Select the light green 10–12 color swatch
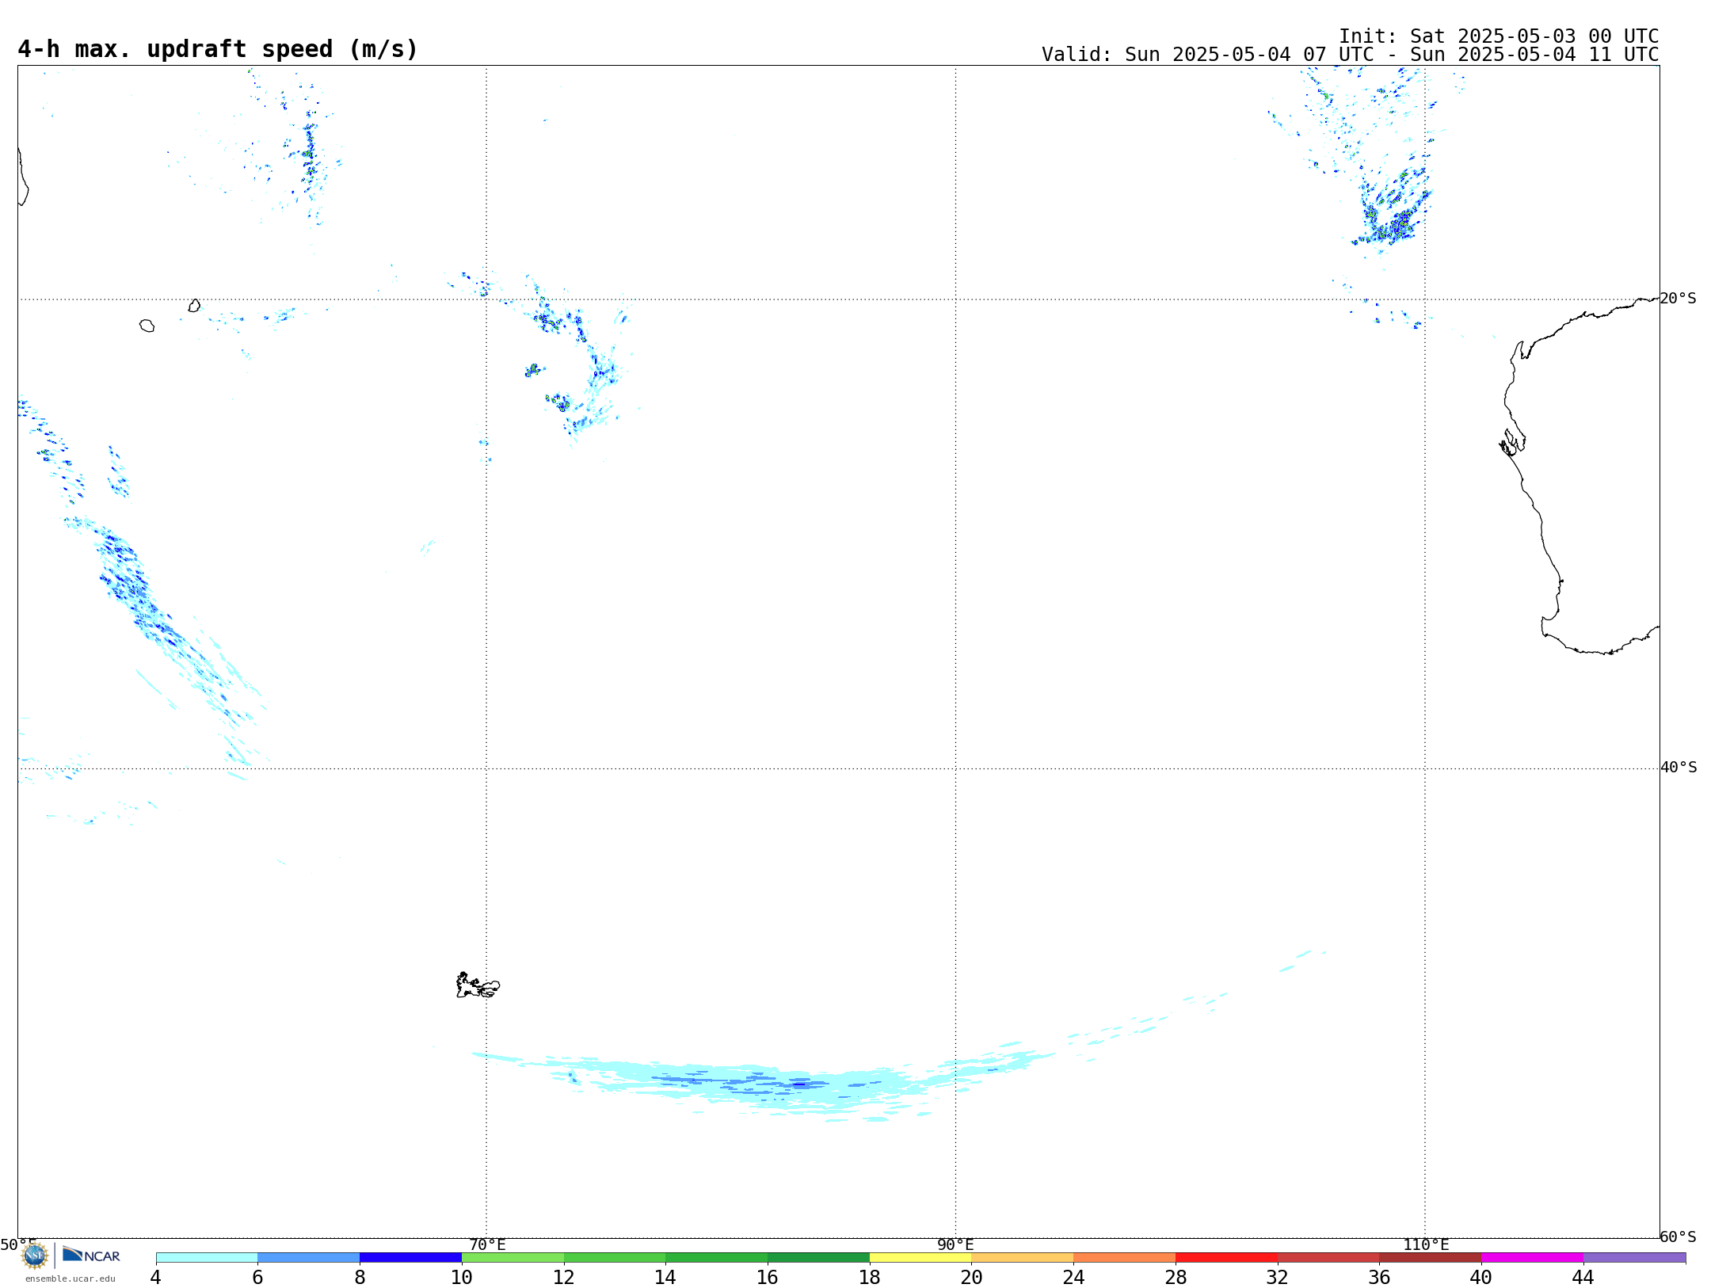Screen dimensions: 1711x1288 coord(513,1257)
